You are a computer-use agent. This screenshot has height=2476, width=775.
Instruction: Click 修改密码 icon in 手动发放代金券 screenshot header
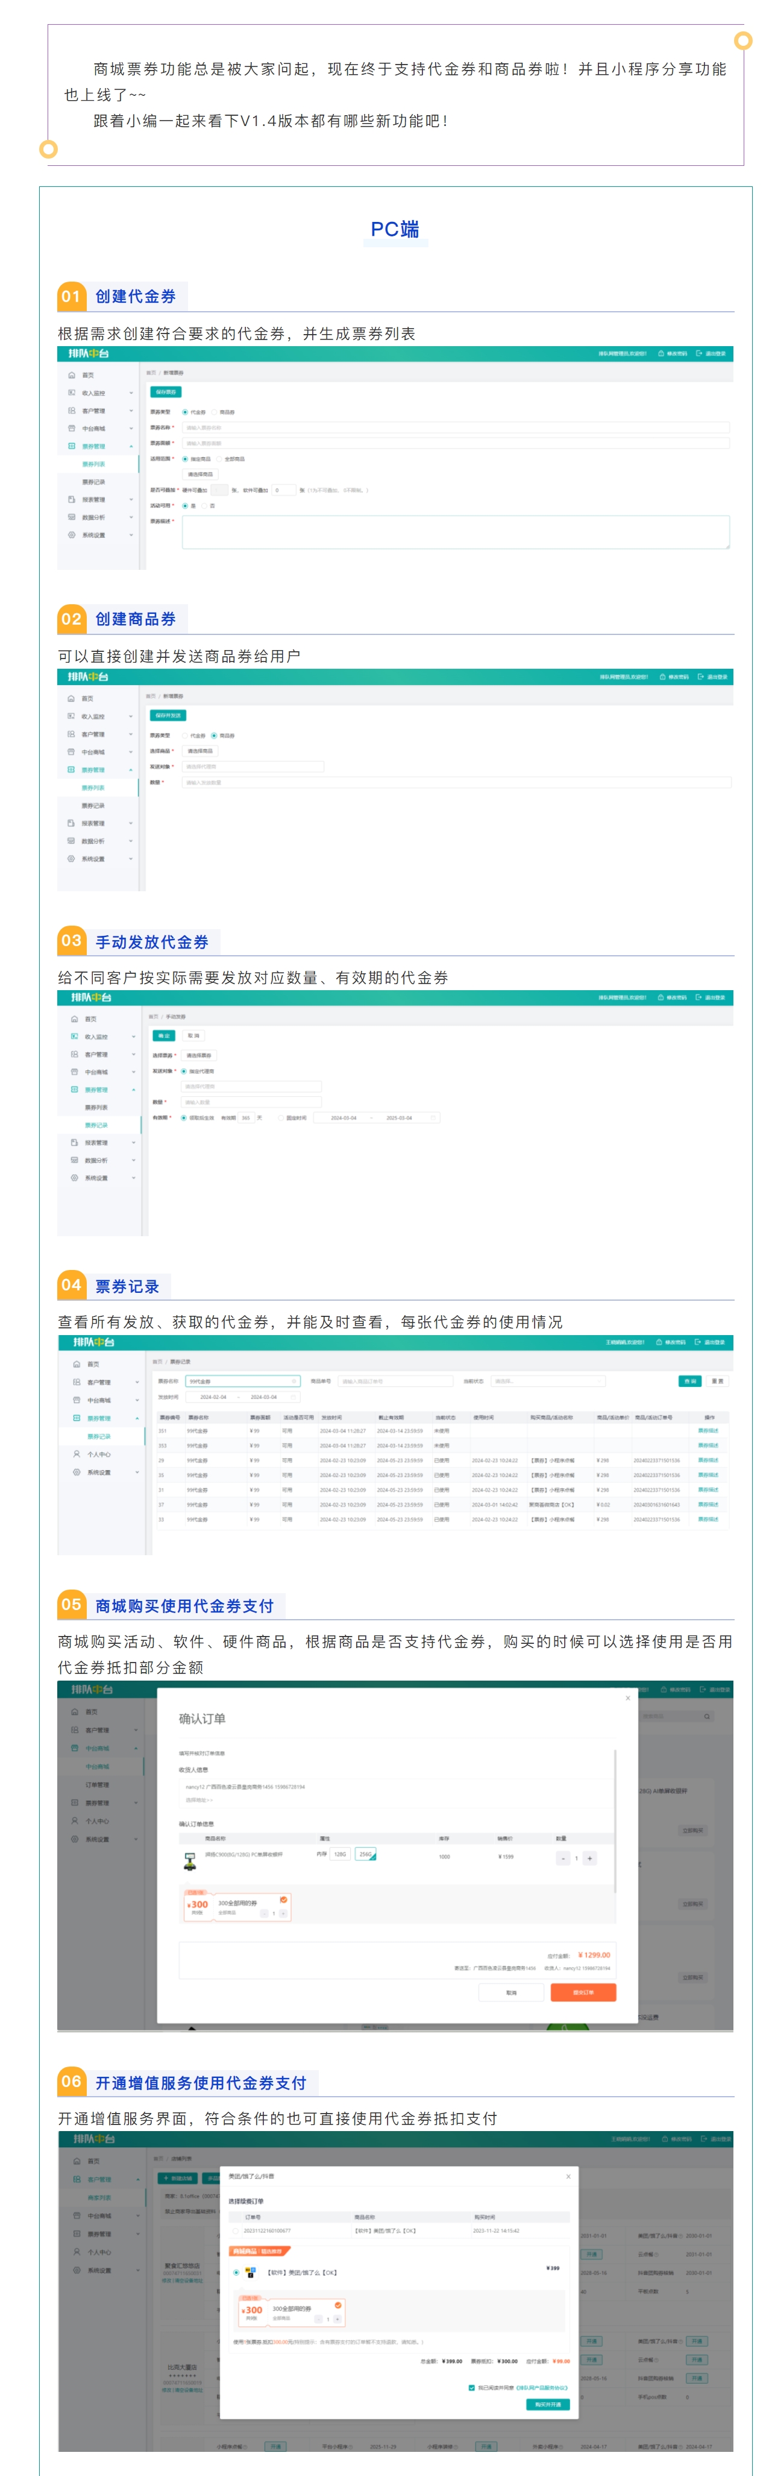point(660,998)
